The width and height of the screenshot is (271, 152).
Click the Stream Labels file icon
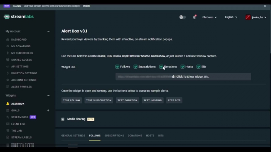(x=7, y=137)
